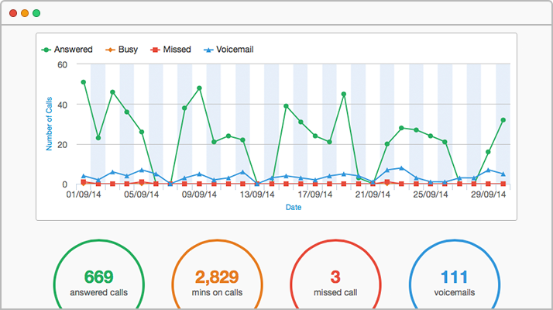553x310 pixels.
Task: Click the Answered point at 17/09/14
Action: point(315,136)
